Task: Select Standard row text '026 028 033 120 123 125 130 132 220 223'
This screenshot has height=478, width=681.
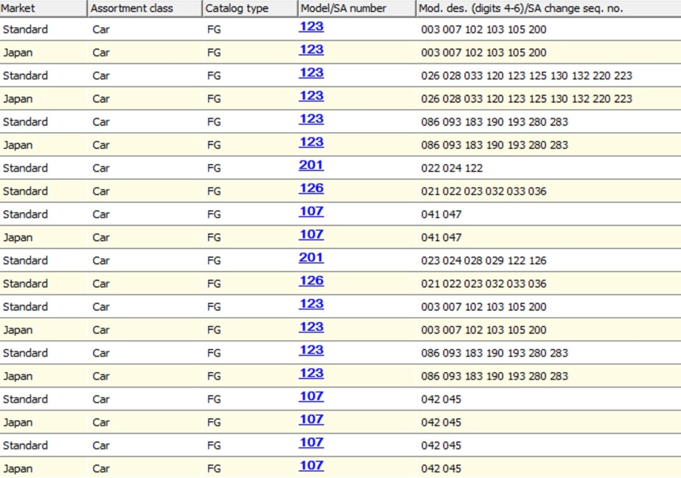Action: [x=527, y=76]
